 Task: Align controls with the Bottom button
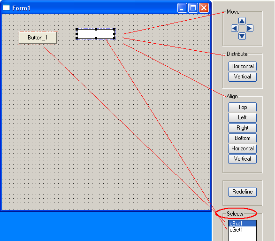[x=242, y=138]
